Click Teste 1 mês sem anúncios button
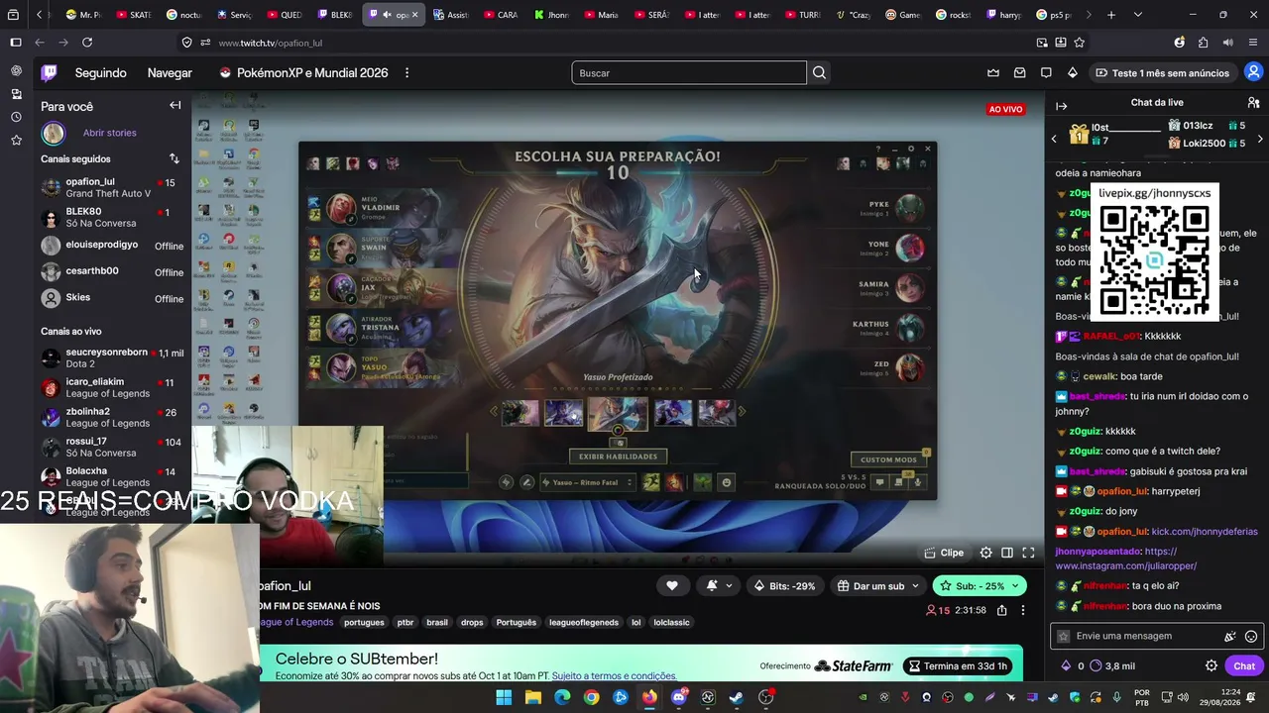 pos(1162,72)
